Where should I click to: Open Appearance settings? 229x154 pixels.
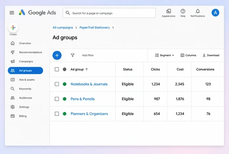coord(169,13)
